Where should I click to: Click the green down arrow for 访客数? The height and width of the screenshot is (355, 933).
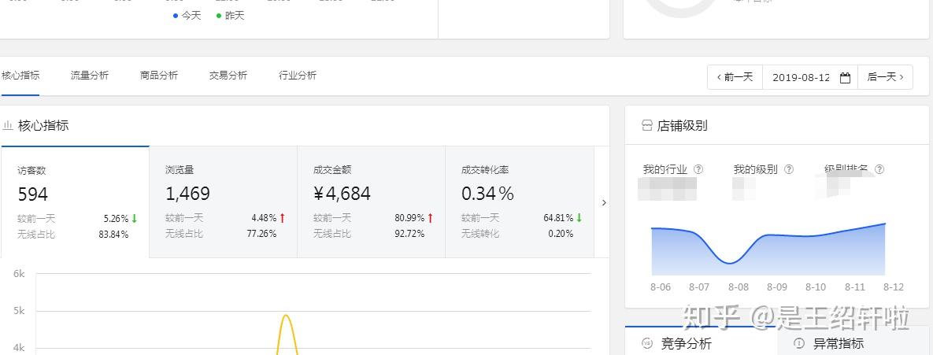(x=135, y=218)
